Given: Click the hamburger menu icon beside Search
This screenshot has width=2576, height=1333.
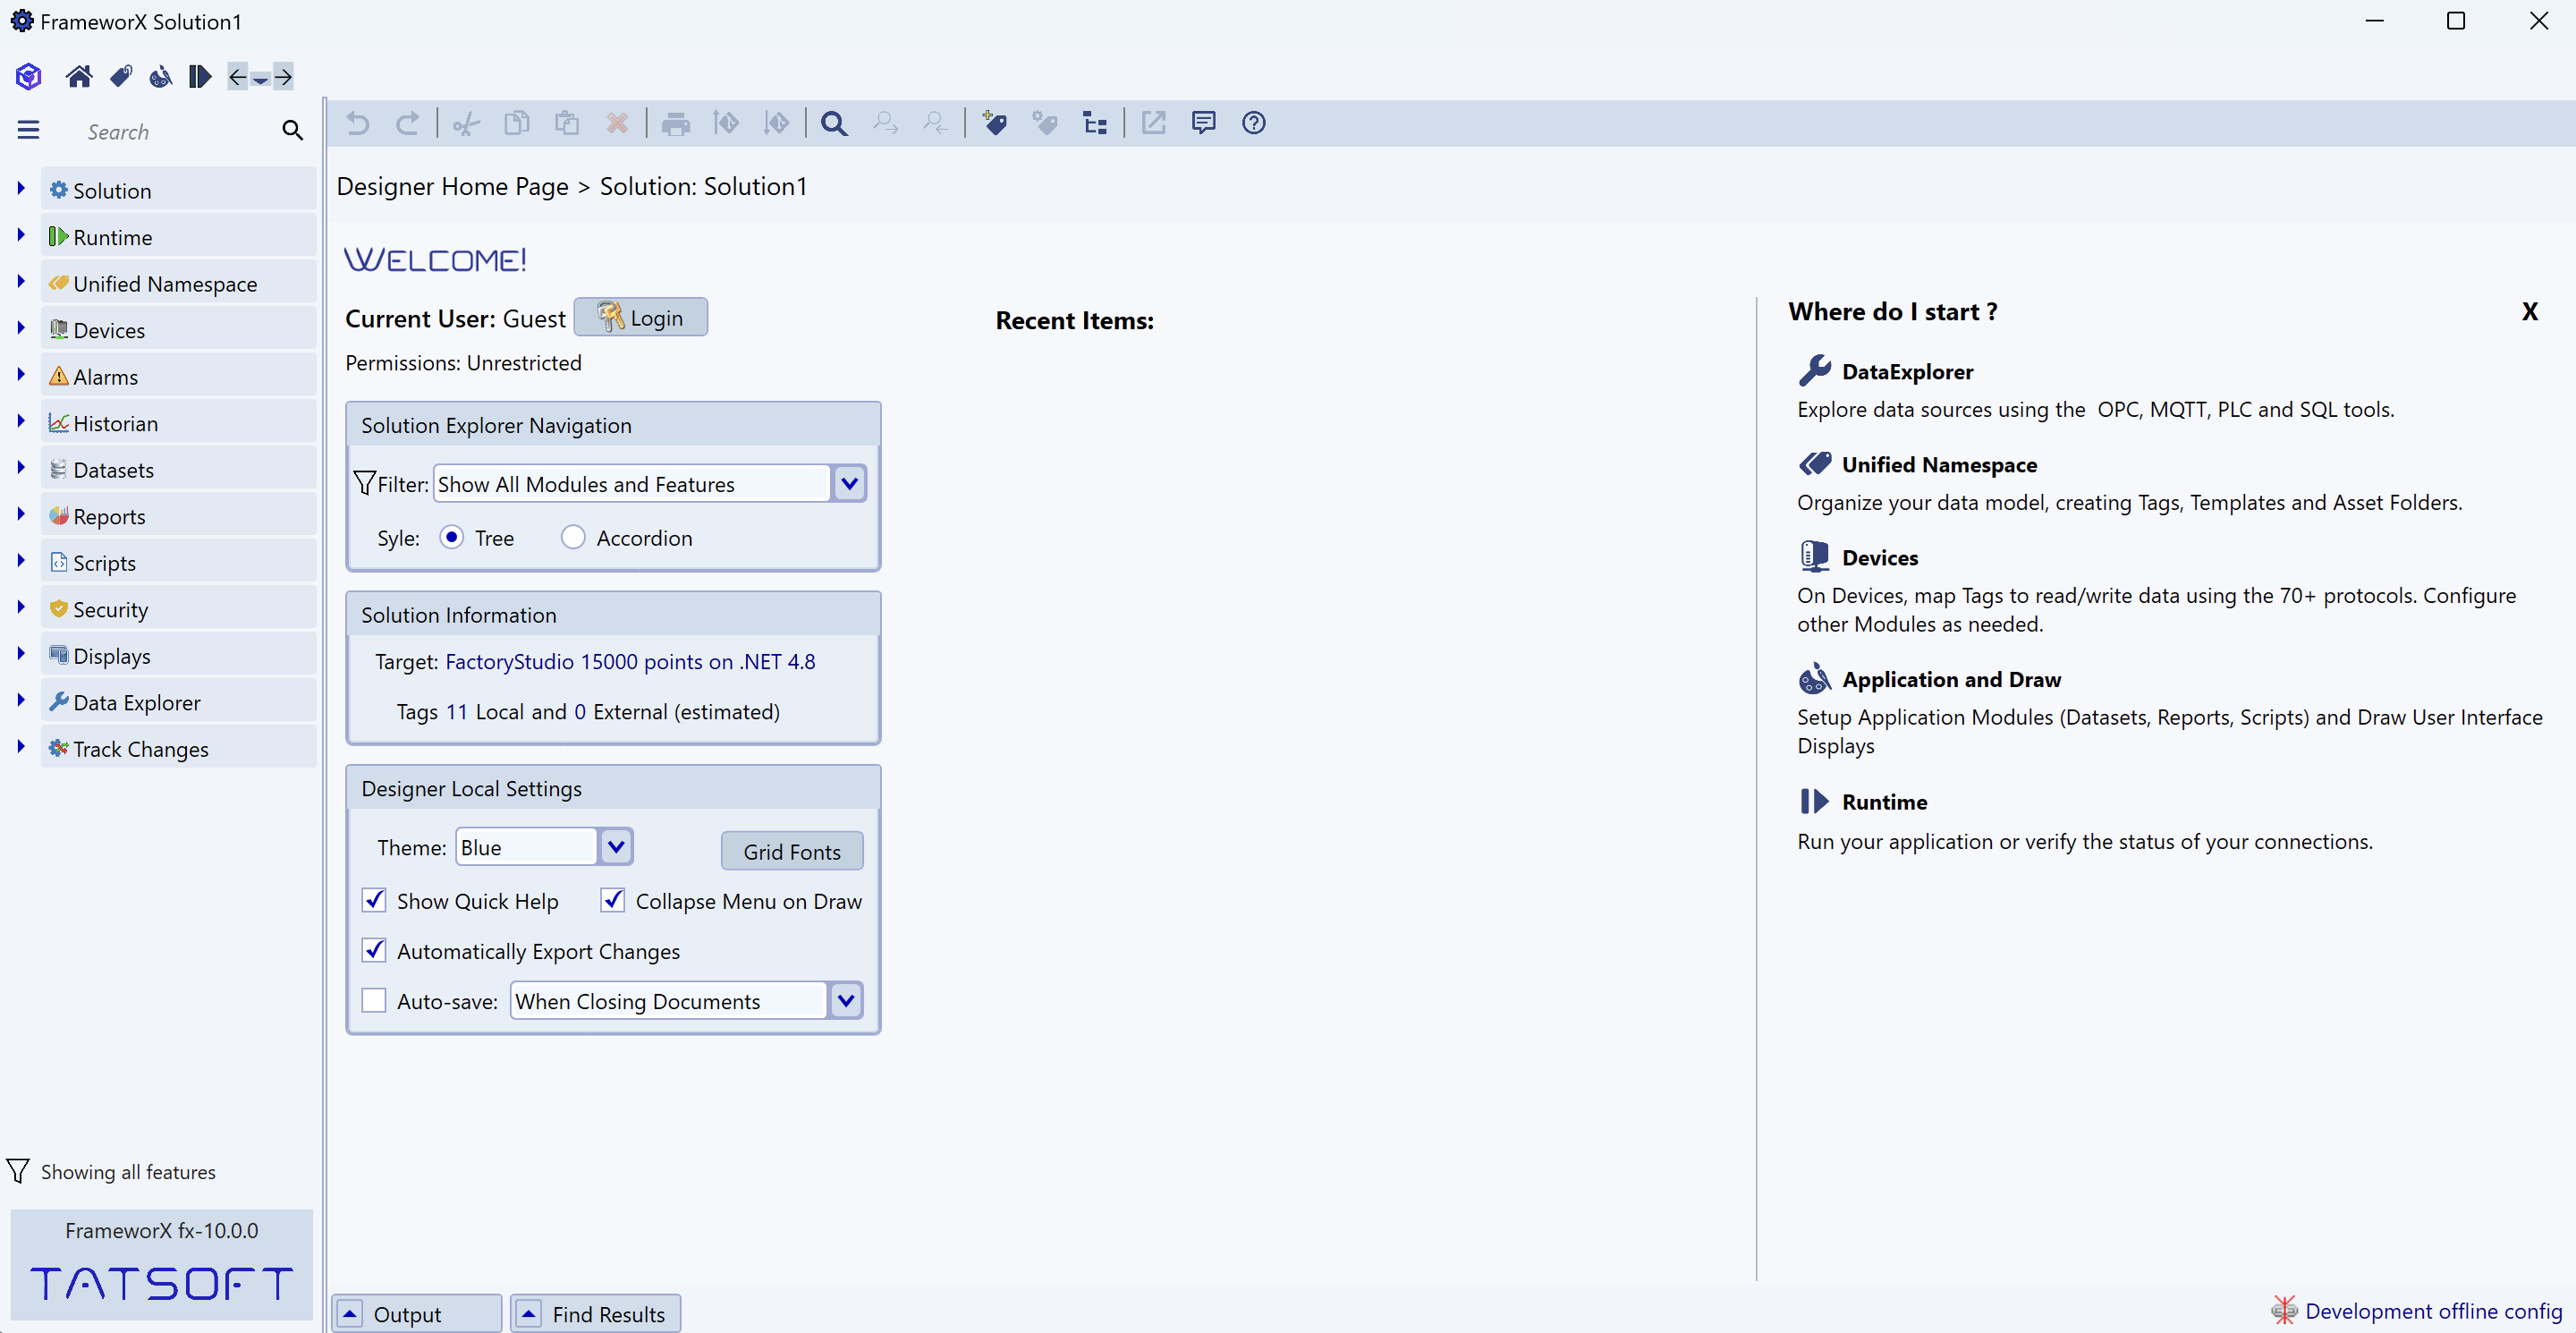Looking at the screenshot, I should [x=28, y=130].
